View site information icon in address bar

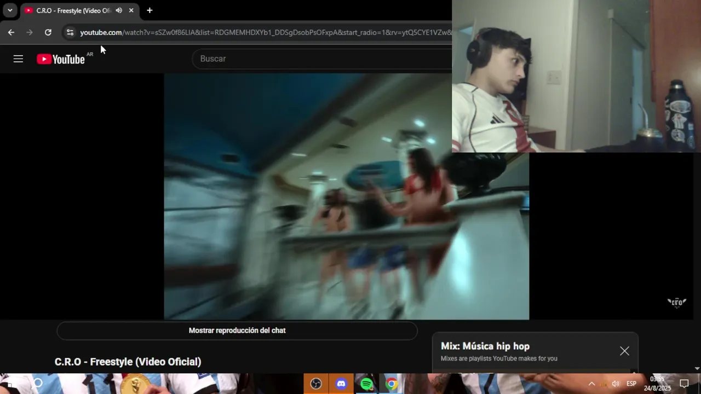click(x=70, y=32)
